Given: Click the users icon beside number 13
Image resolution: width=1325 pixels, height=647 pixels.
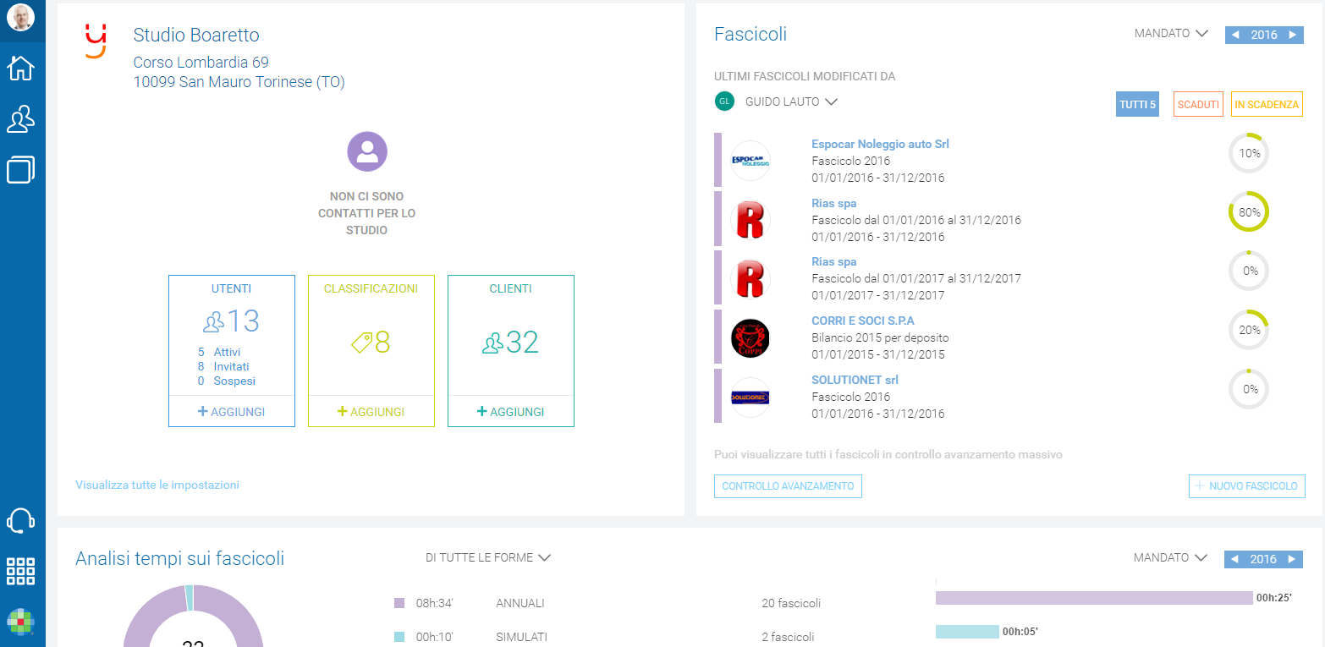Looking at the screenshot, I should (x=213, y=322).
